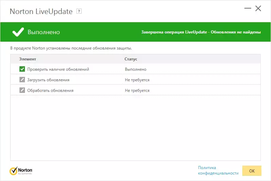Viewport: 271px width, 181px height.
Task: Toggle the "Проверить наличие обновлений" checkbox
Action: pyautogui.click(x=22, y=69)
